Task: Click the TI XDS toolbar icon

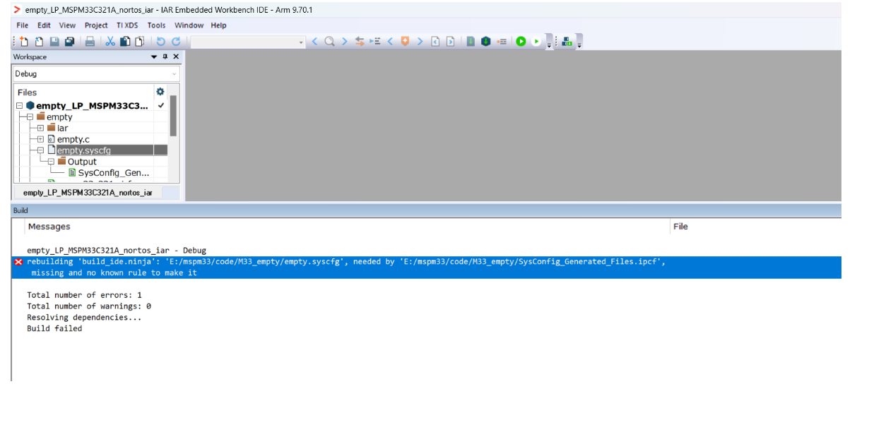Action: [567, 42]
